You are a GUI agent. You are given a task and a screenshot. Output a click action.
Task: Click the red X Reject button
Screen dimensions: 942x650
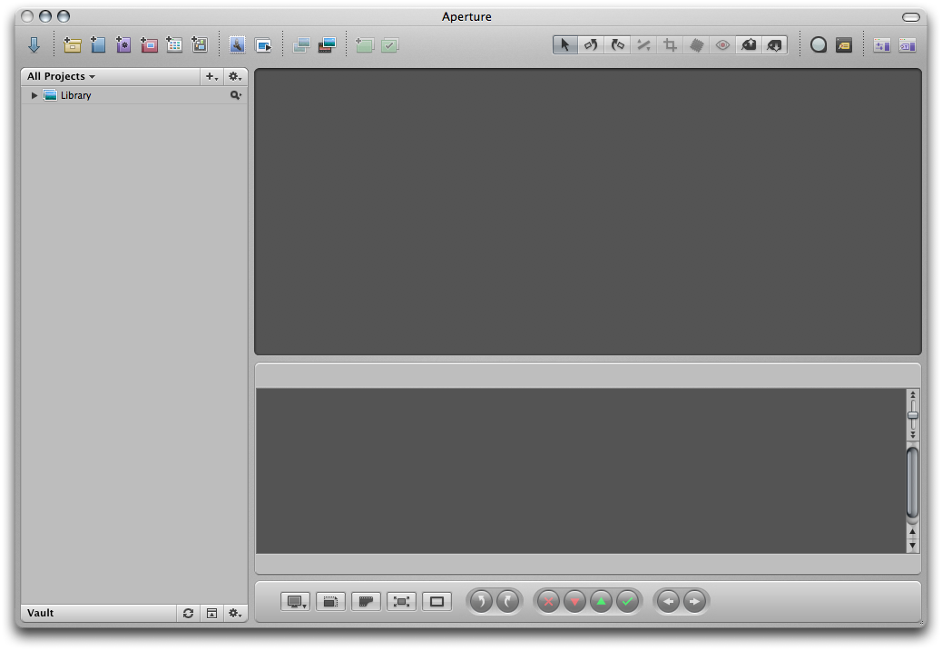click(548, 601)
